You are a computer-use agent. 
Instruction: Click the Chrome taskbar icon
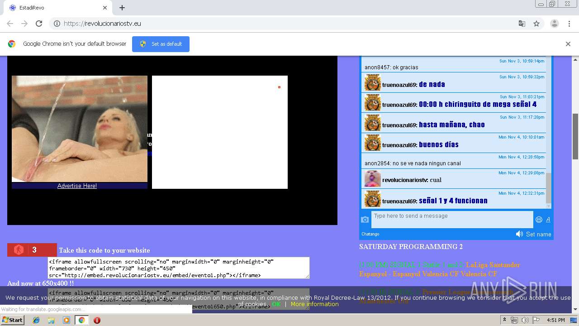tap(81, 320)
